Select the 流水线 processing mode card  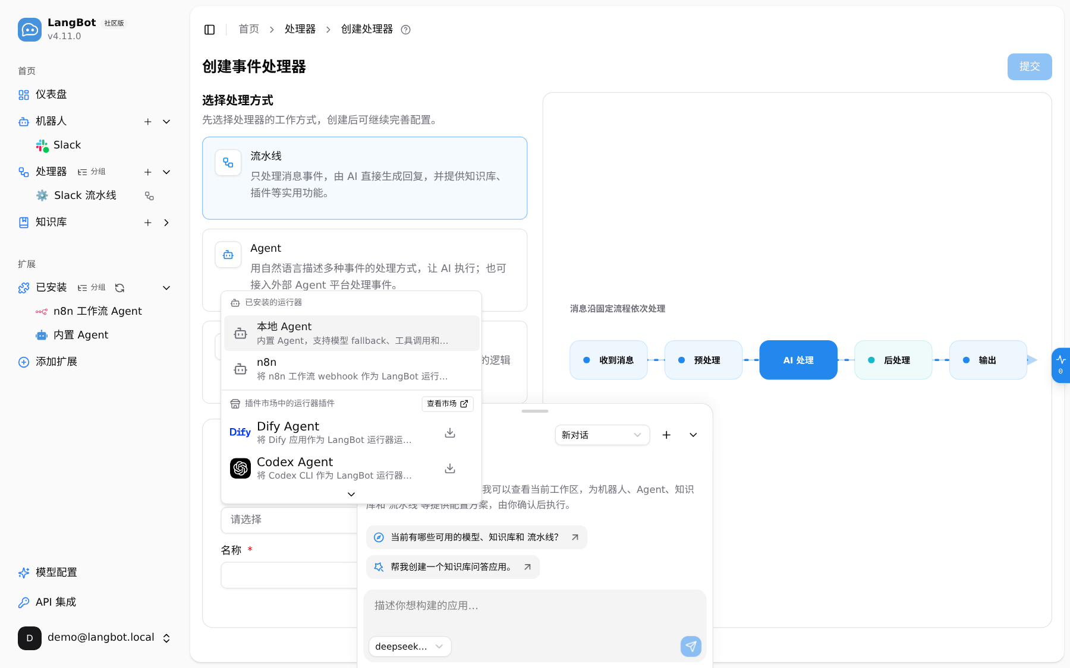click(x=364, y=178)
